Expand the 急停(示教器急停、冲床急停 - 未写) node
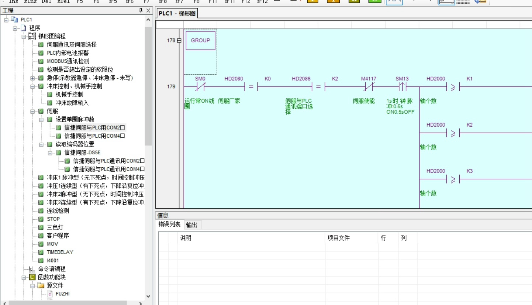This screenshot has height=305, width=532. tap(32, 78)
